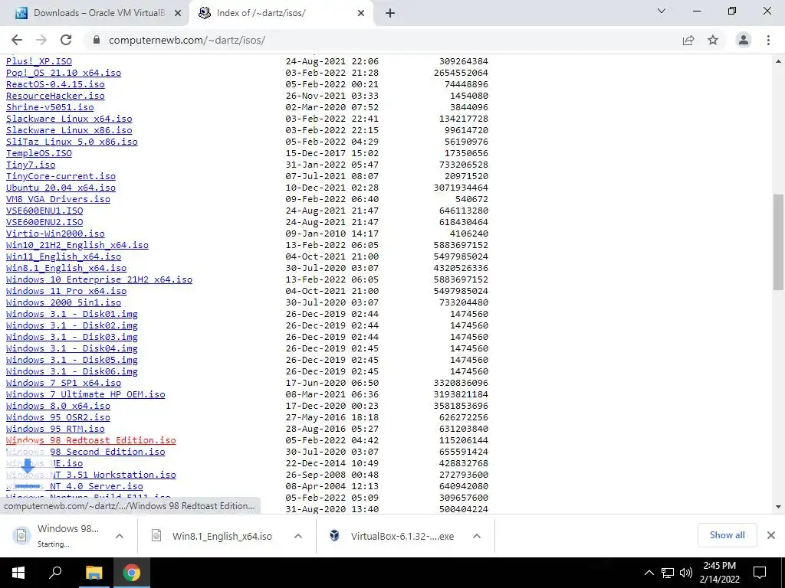Close the Downloads – Oracle VM VirtualBox tab
The height and width of the screenshot is (588, 785).
click(178, 14)
